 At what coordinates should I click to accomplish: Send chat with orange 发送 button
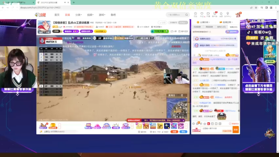click(236, 129)
